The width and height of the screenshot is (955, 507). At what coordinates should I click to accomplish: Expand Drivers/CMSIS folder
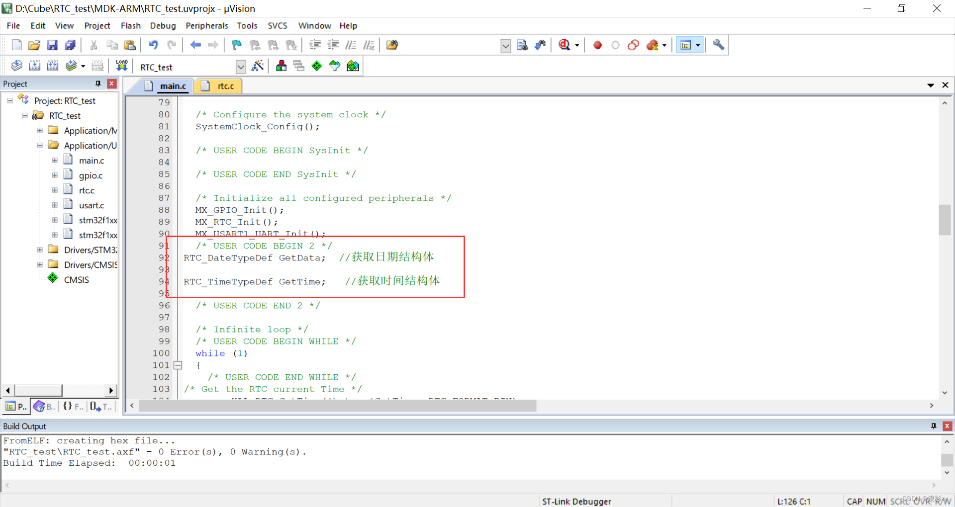40,265
